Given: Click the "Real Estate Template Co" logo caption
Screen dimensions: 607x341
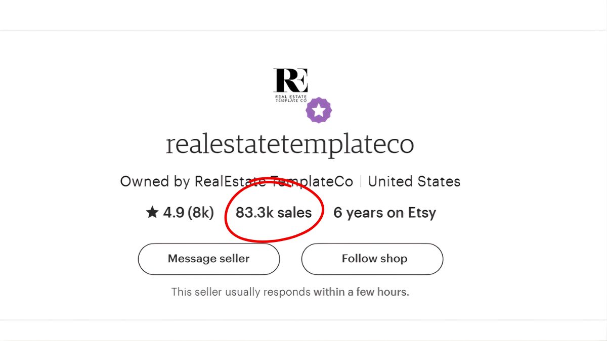Looking at the screenshot, I should click(291, 98).
